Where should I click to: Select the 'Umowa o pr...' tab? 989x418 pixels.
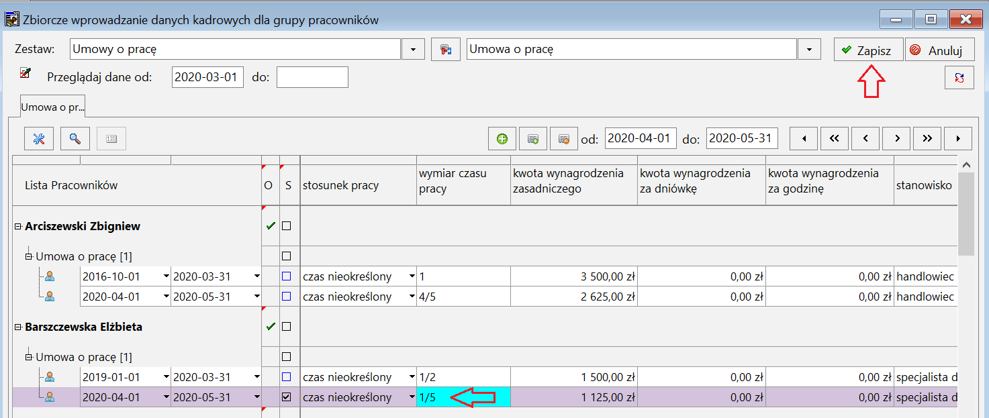click(52, 106)
